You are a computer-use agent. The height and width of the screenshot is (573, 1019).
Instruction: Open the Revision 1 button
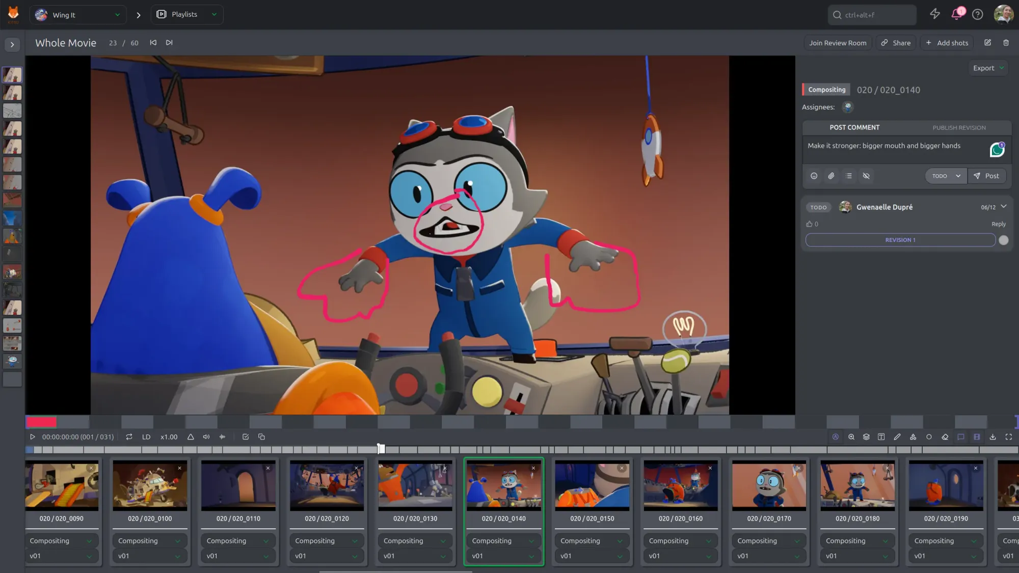[900, 240]
